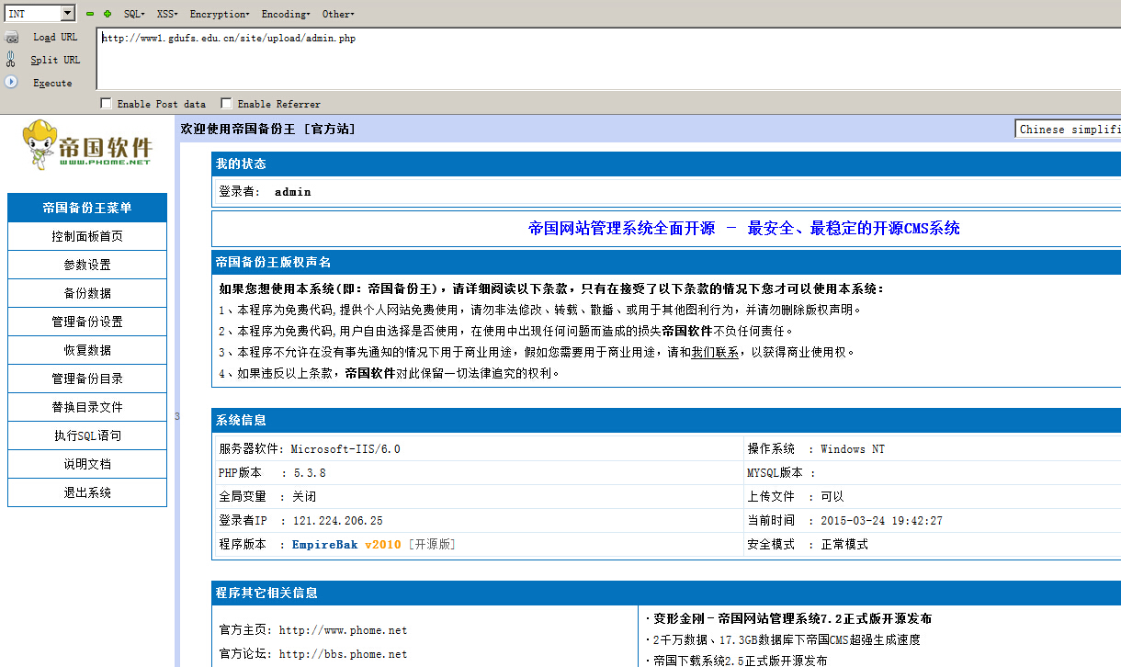Open 控制面板首页 menu item

click(x=87, y=236)
